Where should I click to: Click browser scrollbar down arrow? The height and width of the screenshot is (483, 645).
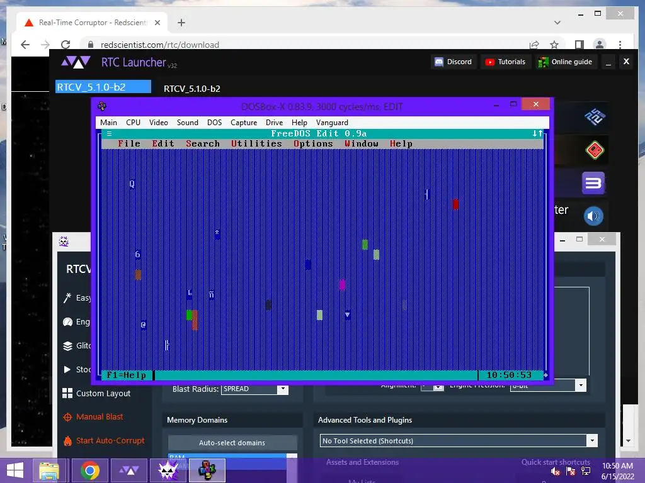[x=629, y=441]
